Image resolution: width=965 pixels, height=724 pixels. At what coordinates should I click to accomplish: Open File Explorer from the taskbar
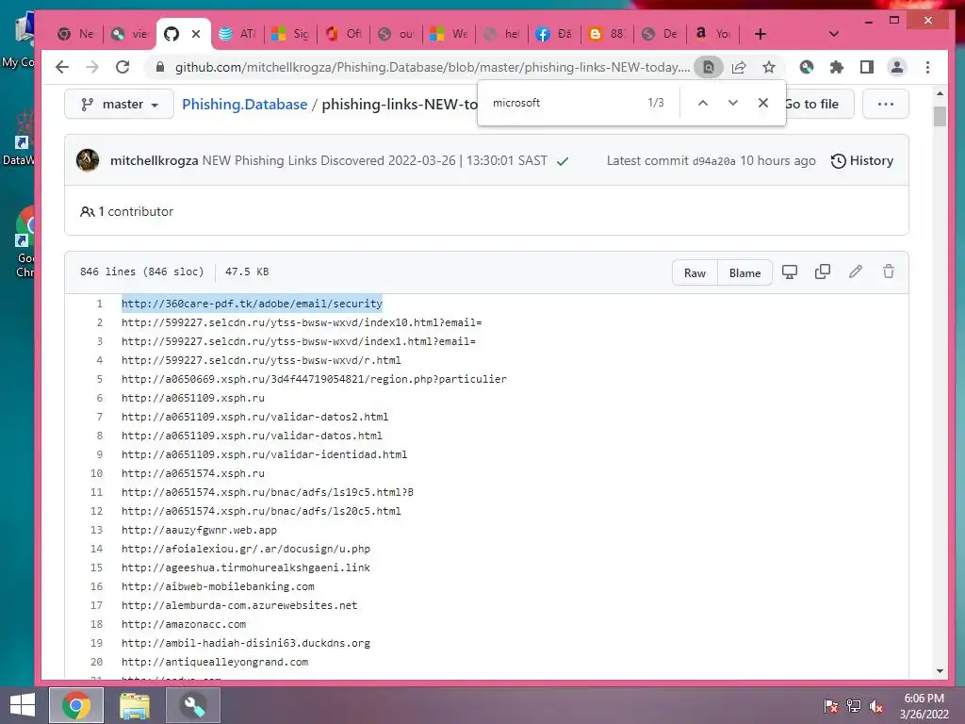(134, 705)
